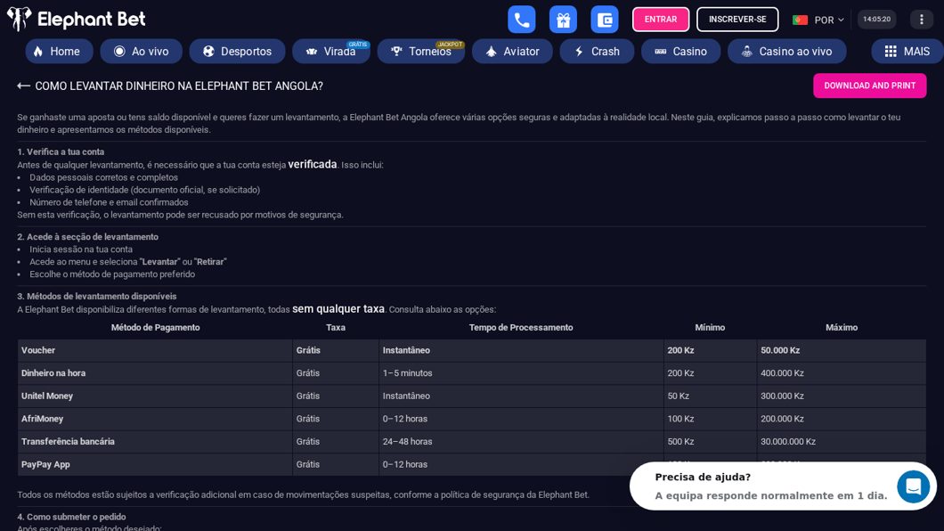944x531 pixels.
Task: Click the '3. Métodos de levantamento disponíveis' heading
Action: [97, 296]
